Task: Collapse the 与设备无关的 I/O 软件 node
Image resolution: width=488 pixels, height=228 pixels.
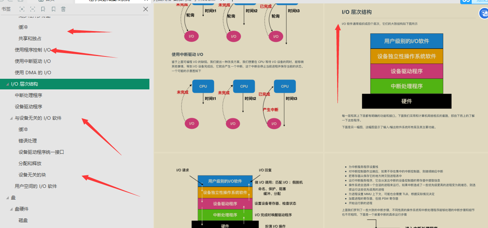Action: [11, 118]
